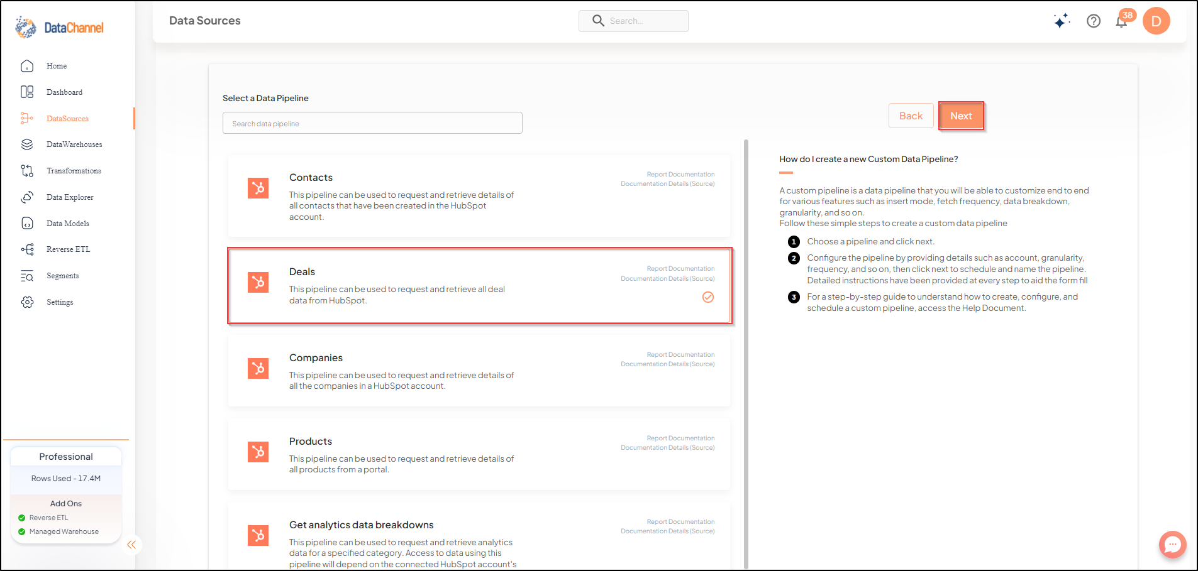This screenshot has width=1198, height=571.
Task: Click the DataChannel logo
Action: tap(59, 27)
